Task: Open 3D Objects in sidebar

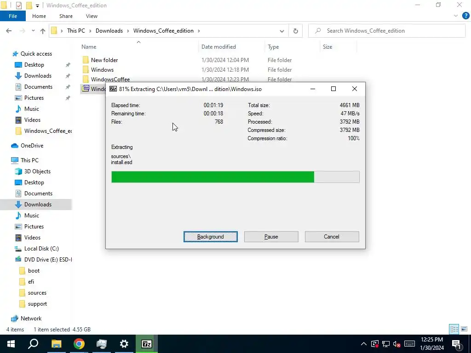Action: pyautogui.click(x=37, y=171)
